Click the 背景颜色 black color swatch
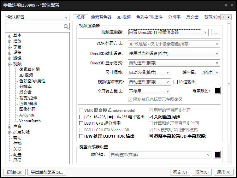The image size is (237, 178). [x=217, y=91]
